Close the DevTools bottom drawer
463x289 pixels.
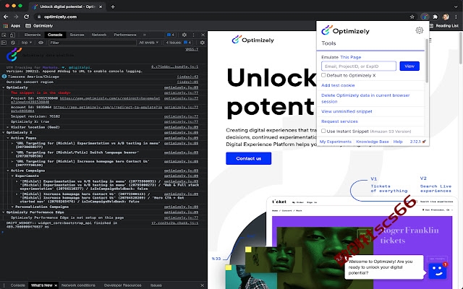(203, 285)
